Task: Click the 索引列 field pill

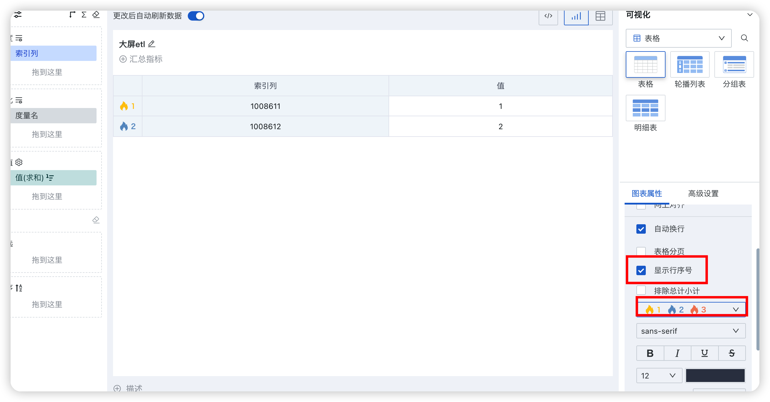Action: point(54,53)
